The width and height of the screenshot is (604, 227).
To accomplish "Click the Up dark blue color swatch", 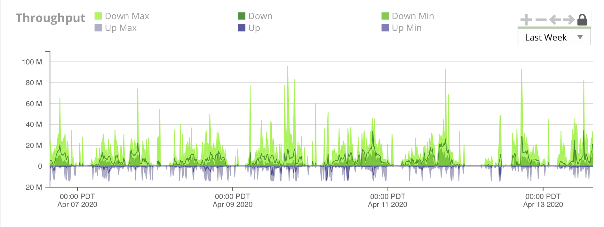I will [x=242, y=28].
